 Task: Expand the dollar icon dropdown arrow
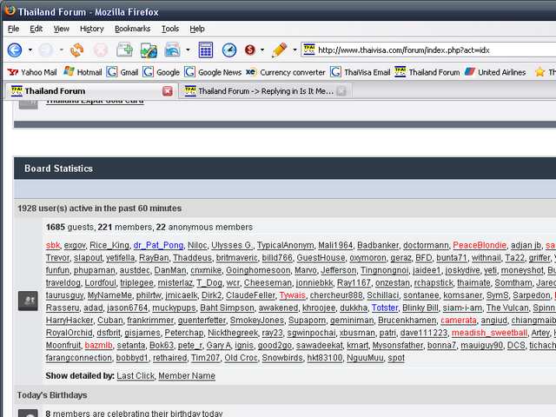pos(261,50)
